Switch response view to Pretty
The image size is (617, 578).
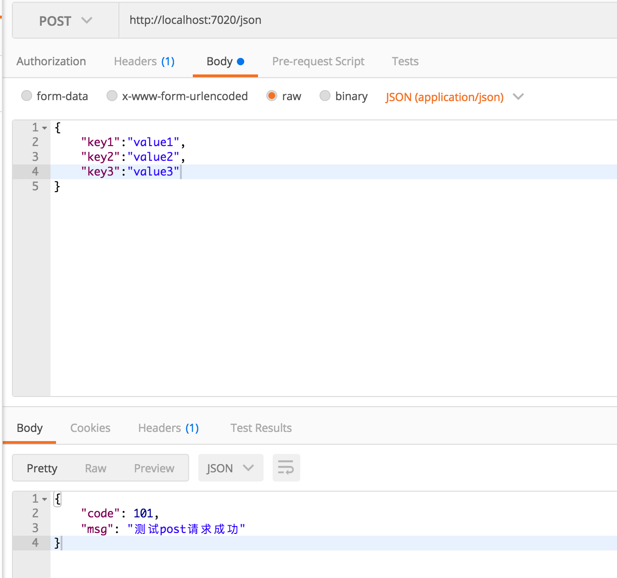42,468
